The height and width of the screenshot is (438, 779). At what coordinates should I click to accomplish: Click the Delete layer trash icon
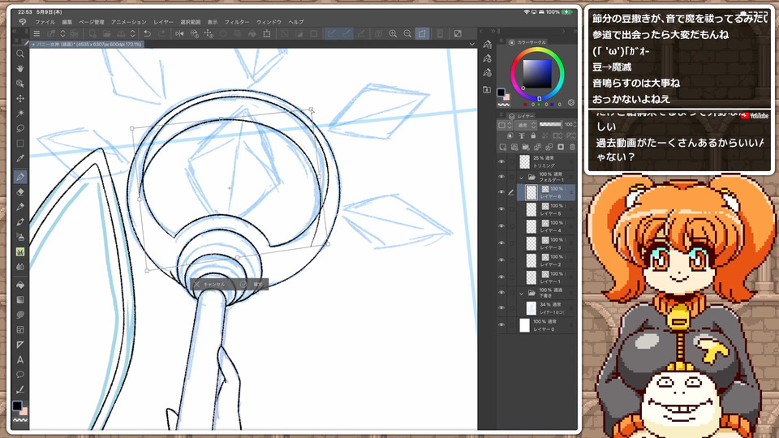coord(572,148)
